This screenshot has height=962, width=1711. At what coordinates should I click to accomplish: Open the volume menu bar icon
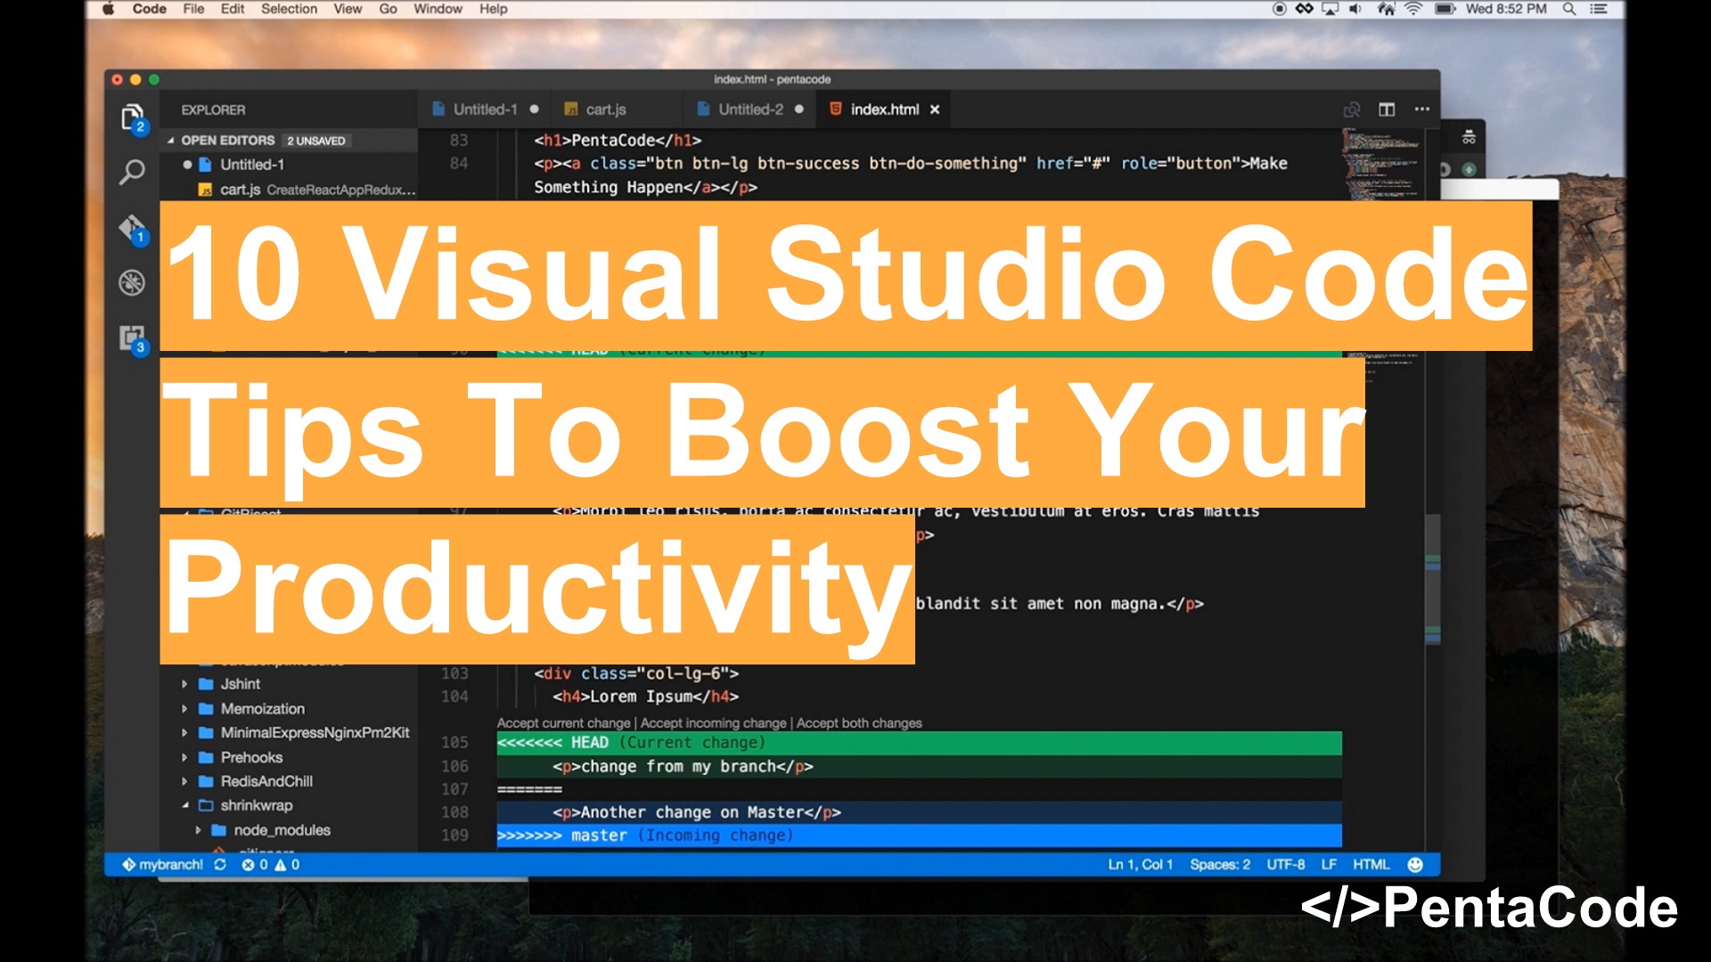(1355, 9)
